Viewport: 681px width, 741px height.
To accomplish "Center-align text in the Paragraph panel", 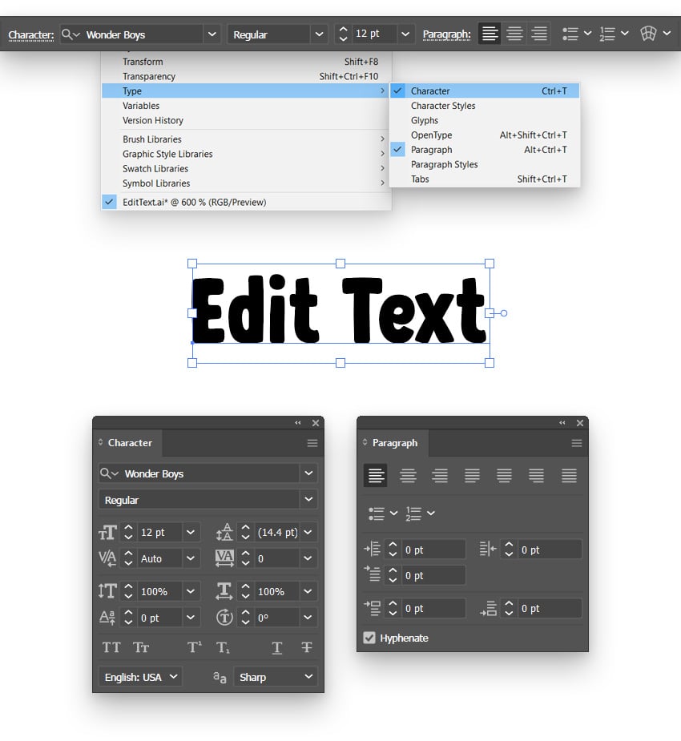I will pyautogui.click(x=408, y=475).
